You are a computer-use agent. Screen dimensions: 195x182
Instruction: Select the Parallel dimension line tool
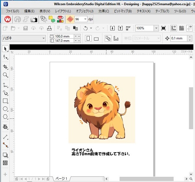click(x=5, y=137)
